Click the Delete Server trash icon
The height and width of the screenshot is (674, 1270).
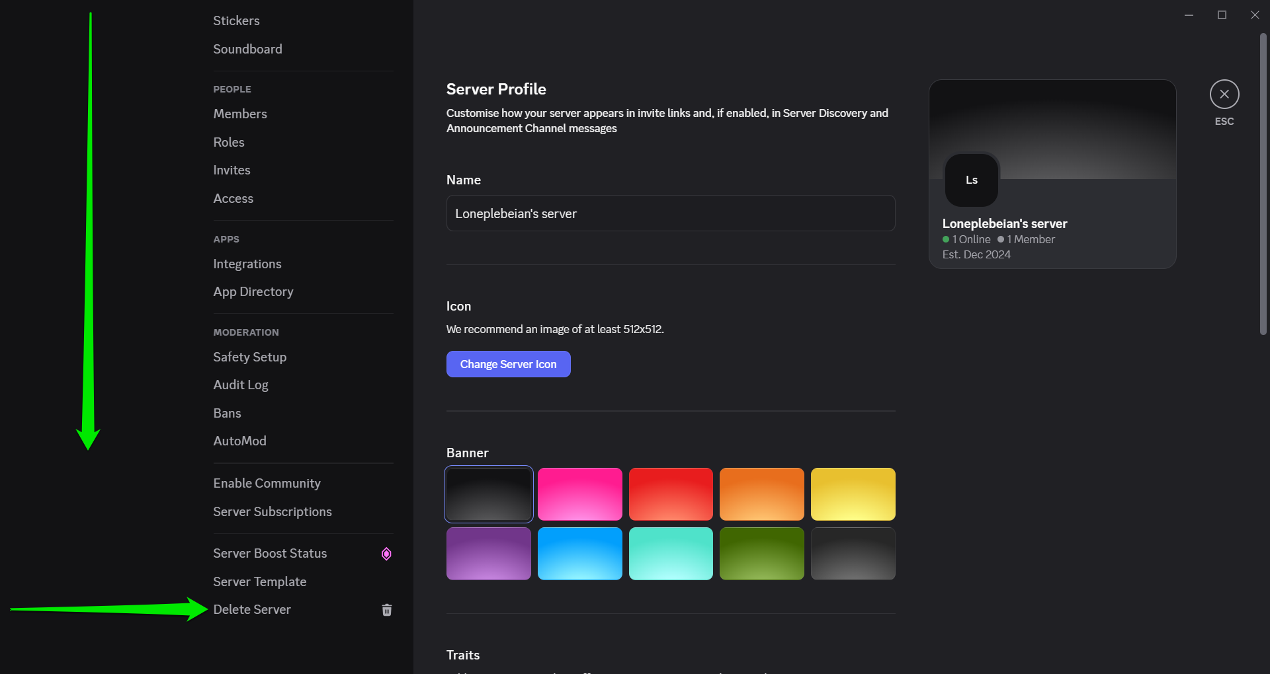click(387, 610)
